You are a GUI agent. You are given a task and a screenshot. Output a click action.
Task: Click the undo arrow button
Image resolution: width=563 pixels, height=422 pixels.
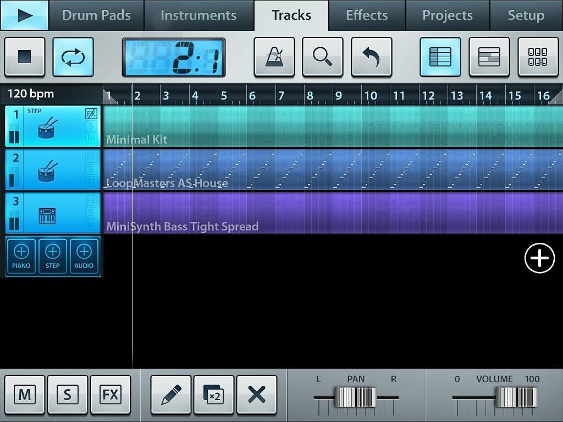[371, 57]
